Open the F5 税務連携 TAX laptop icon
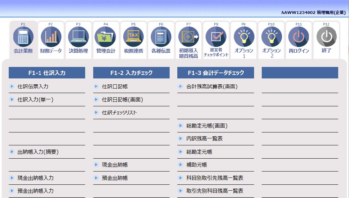The height and width of the screenshot is (198, 349). (133, 37)
